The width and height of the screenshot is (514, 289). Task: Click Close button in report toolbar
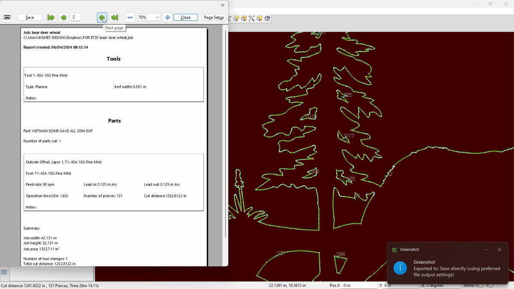tap(185, 18)
